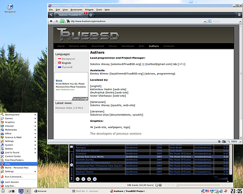Click the Opera reload page button

click(62, 21)
